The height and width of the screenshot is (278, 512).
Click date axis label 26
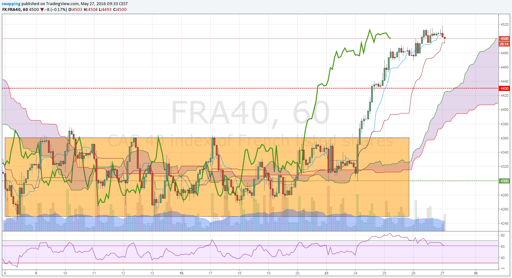point(413,273)
